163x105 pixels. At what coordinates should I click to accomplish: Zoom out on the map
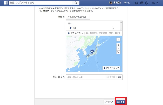point(118,49)
